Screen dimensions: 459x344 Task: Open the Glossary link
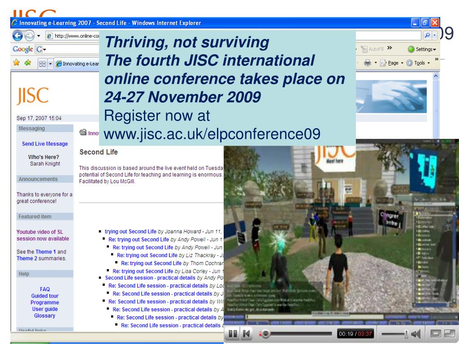tap(44, 316)
